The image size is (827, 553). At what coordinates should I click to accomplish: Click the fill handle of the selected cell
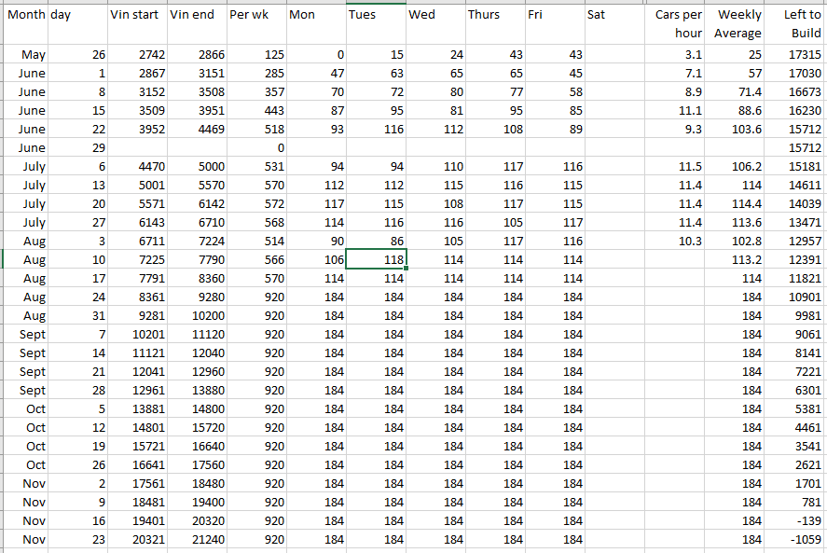point(406,269)
